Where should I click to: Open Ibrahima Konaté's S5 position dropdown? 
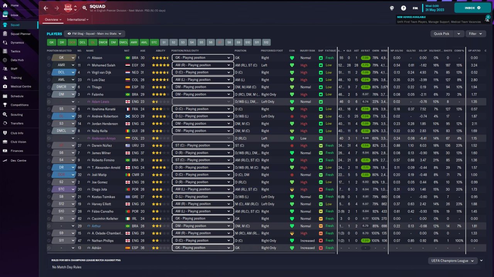pyautogui.click(x=64, y=109)
